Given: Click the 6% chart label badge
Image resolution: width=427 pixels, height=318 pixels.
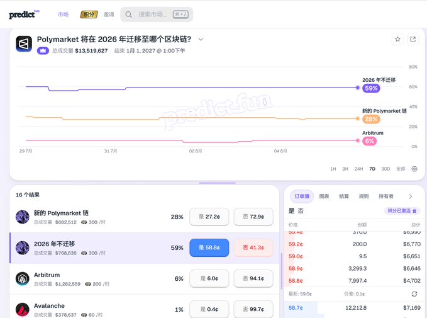Looking at the screenshot, I should tap(369, 141).
